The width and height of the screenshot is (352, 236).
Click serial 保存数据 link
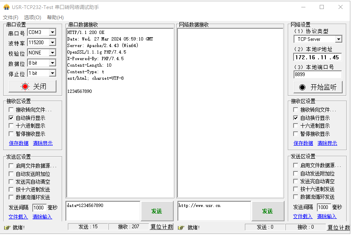pyautogui.click(x=19, y=143)
